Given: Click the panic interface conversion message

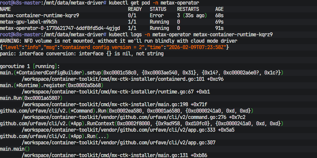Looking at the screenshot, I should (x=82, y=54).
